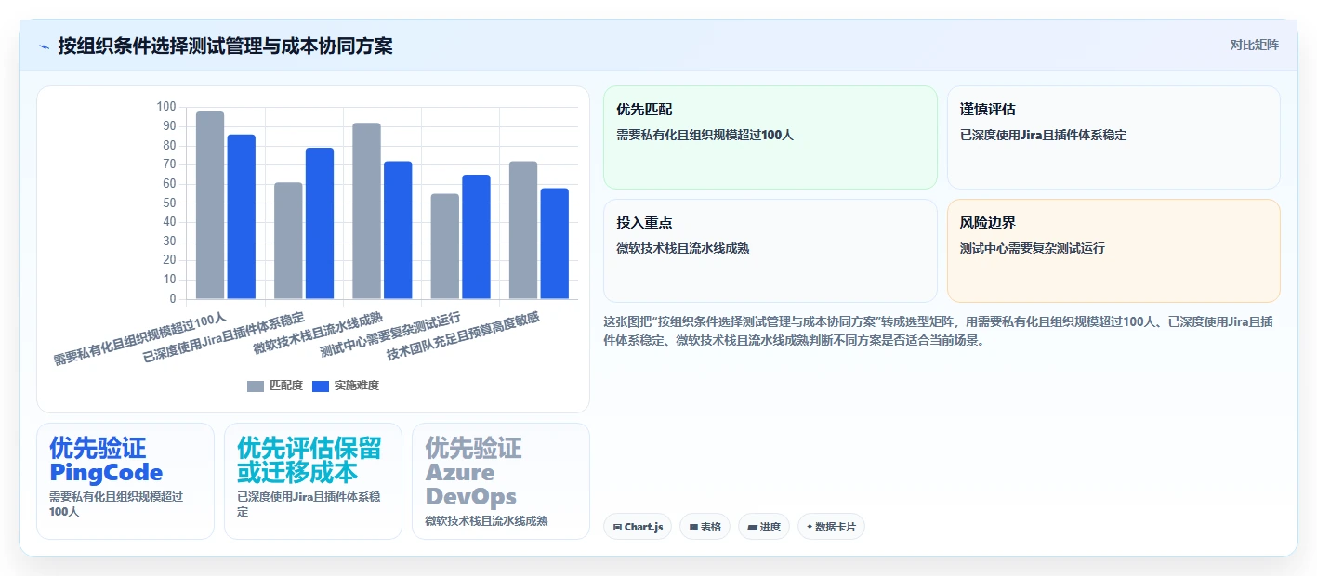Click the icon in the Chart.js chip
The image size is (1317, 576).
[x=617, y=527]
